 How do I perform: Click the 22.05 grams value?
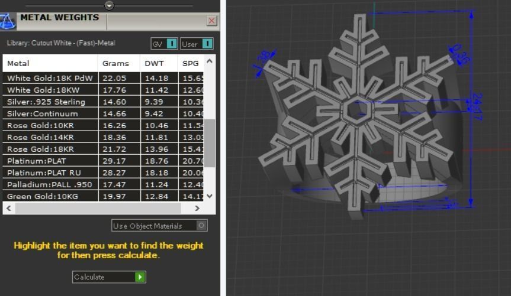pos(114,78)
